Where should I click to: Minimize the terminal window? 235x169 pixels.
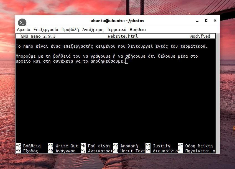tap(197, 21)
